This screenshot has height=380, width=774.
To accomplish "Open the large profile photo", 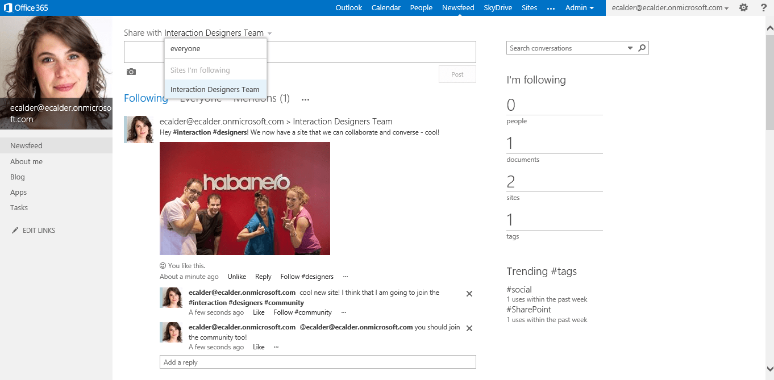I will tap(56, 73).
